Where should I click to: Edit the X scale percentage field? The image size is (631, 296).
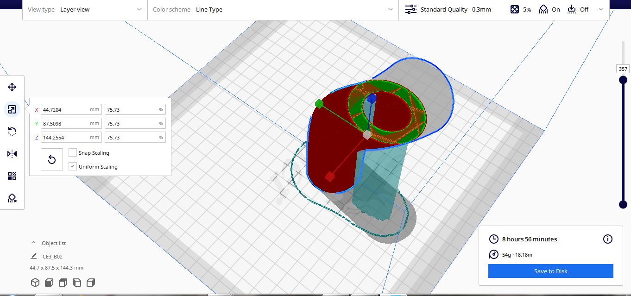[x=135, y=110]
